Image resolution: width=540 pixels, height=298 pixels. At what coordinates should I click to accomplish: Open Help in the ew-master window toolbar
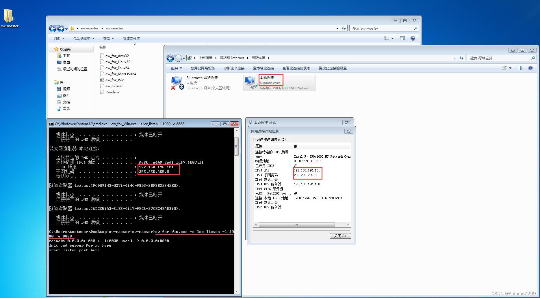tap(413, 38)
